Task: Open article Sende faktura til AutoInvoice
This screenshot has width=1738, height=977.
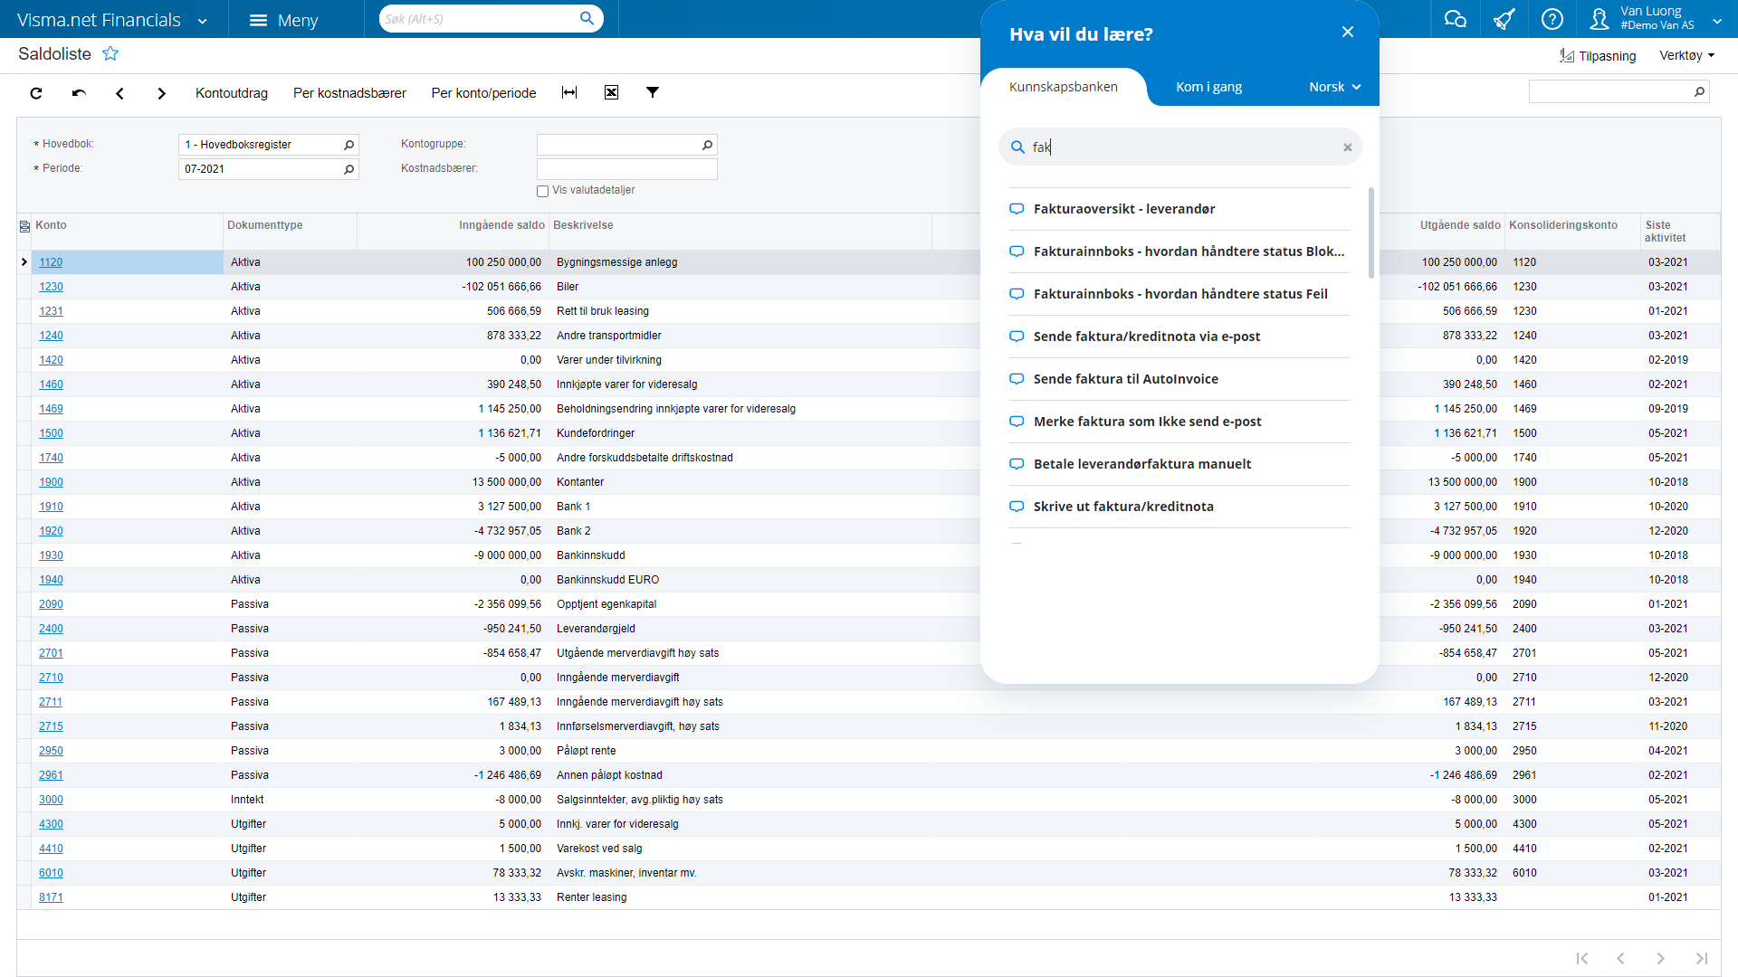Action: [1125, 379]
